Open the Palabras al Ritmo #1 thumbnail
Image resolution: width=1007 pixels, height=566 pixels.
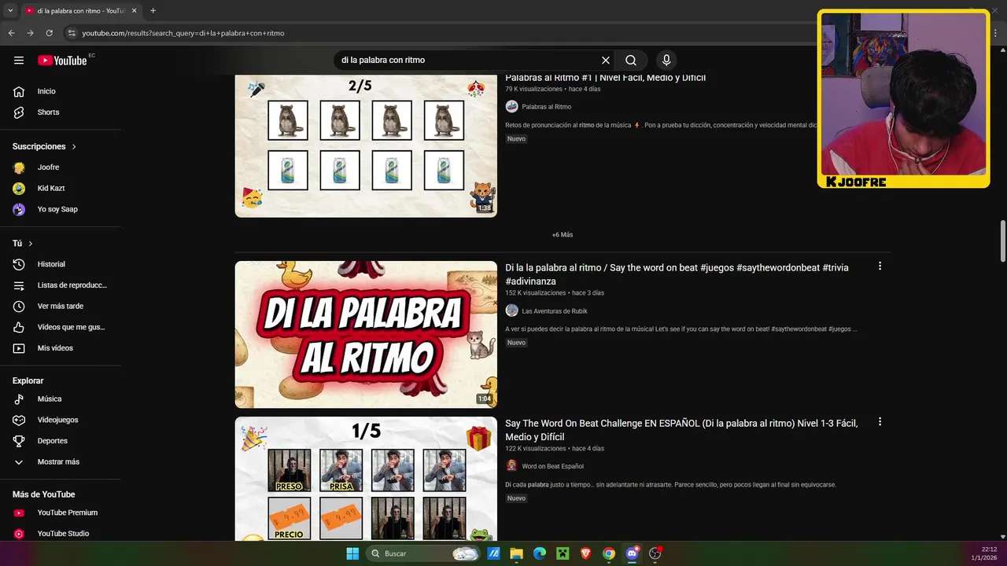pyautogui.click(x=366, y=146)
